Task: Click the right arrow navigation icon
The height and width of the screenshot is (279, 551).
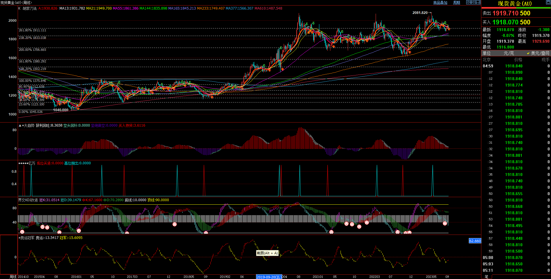Action: click(x=473, y=2)
